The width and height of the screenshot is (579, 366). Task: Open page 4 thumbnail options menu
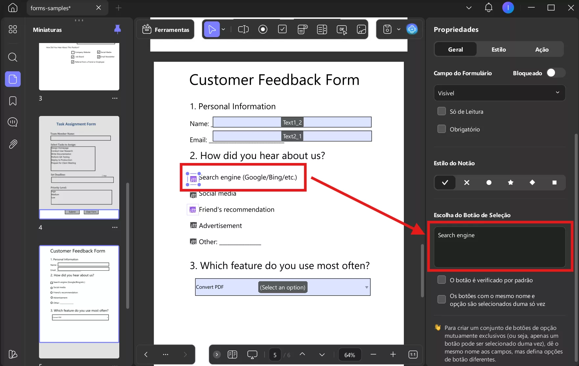(115, 227)
